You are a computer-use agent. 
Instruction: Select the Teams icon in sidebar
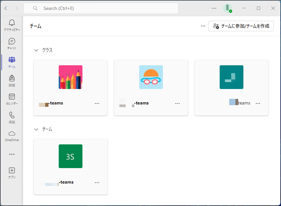coord(12,60)
